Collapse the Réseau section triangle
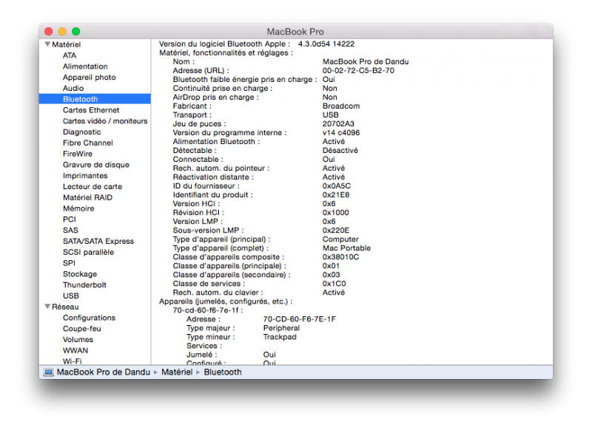Viewport: 592px width, 433px height. pos(47,307)
